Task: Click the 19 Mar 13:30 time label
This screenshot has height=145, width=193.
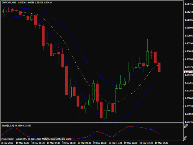Action: 146,143
